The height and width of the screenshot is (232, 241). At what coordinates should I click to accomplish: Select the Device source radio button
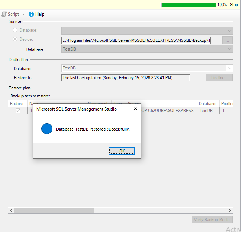click(x=15, y=39)
